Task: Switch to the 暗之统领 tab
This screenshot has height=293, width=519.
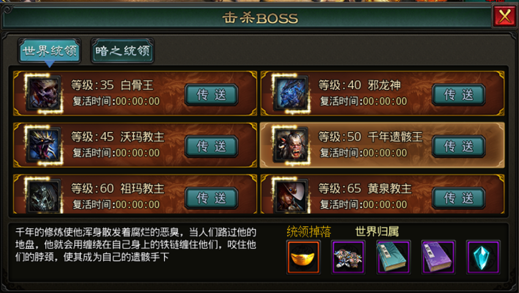Action: [x=122, y=51]
